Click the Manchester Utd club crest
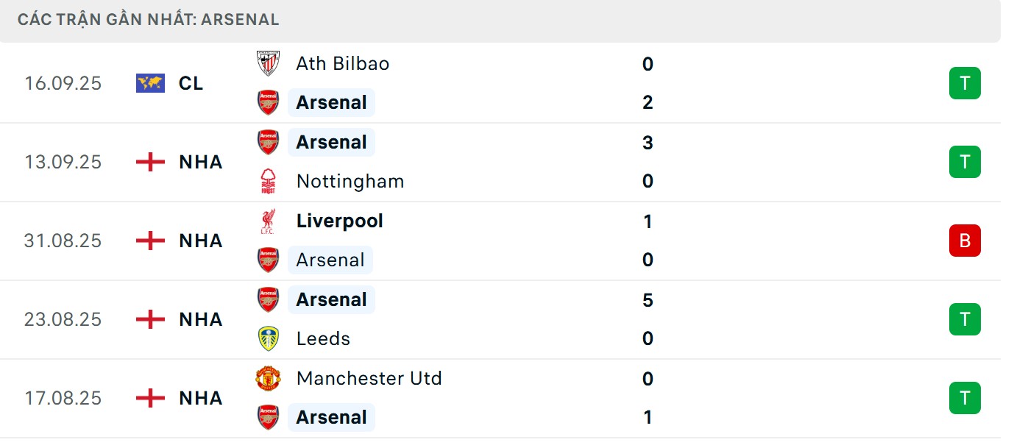The height and width of the screenshot is (448, 1014). [267, 378]
